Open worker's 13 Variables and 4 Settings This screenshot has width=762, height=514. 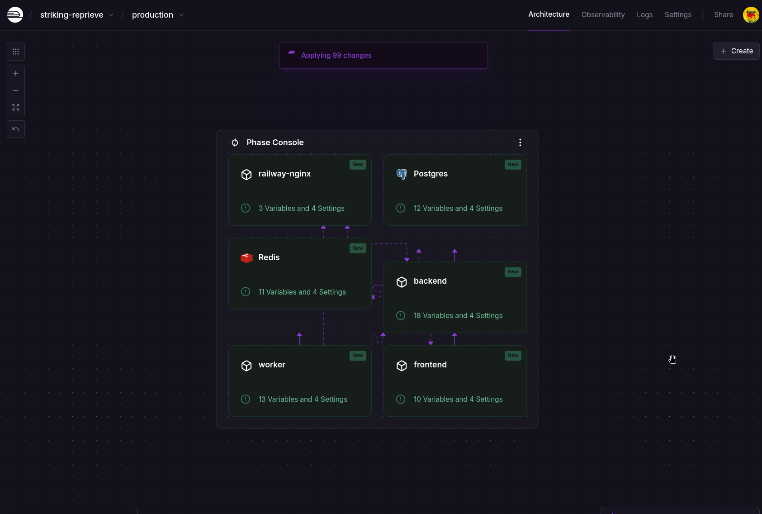[303, 399]
